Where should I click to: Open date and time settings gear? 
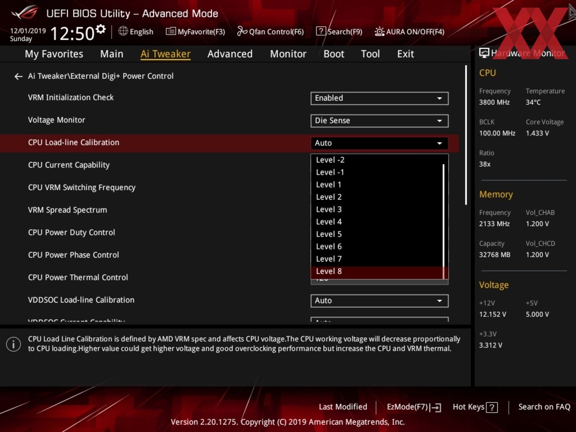[x=100, y=29]
